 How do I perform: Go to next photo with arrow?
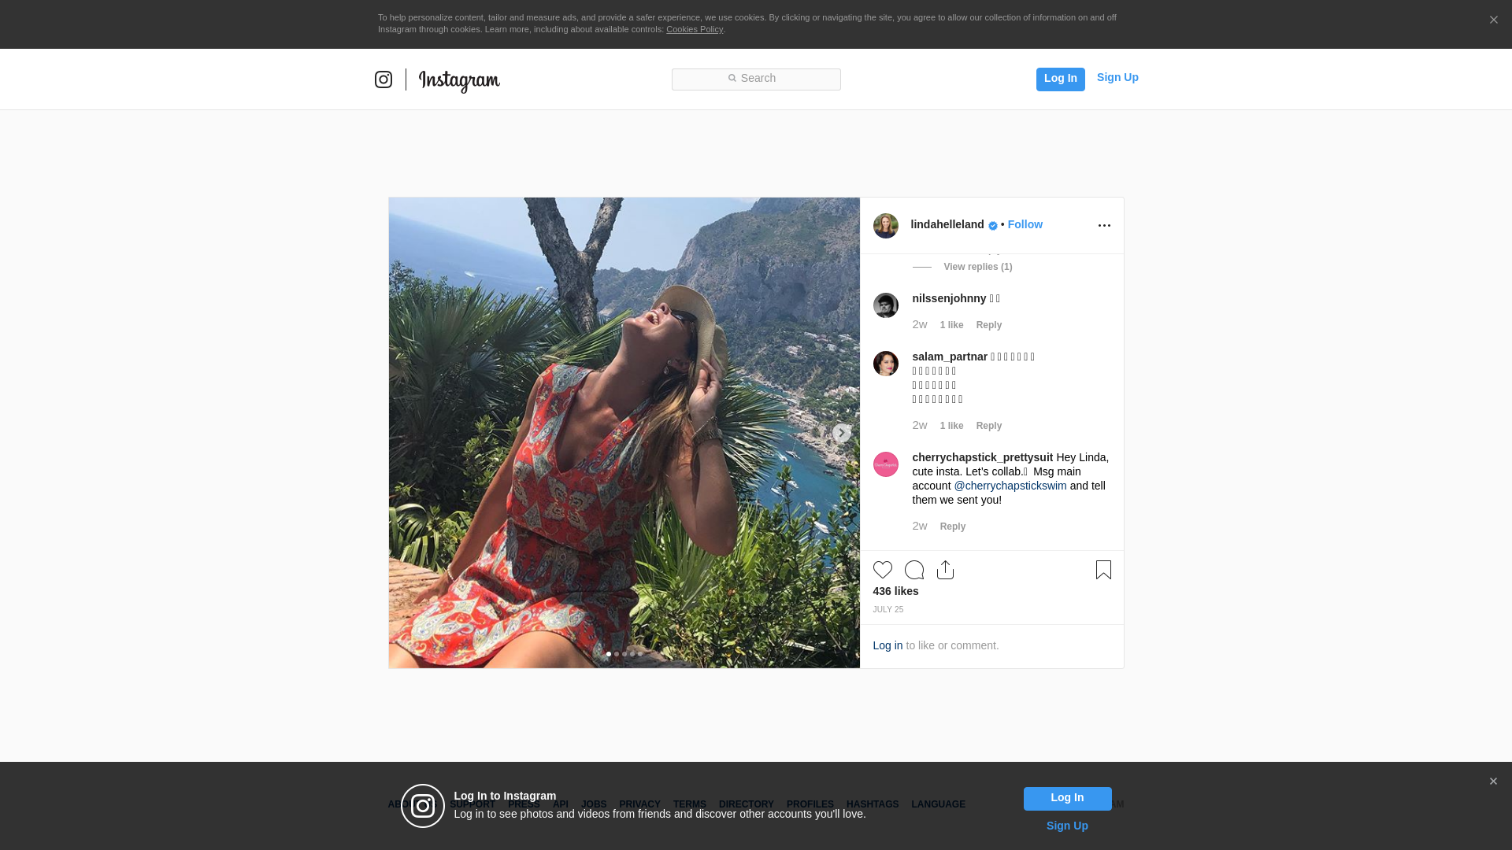tap(841, 433)
